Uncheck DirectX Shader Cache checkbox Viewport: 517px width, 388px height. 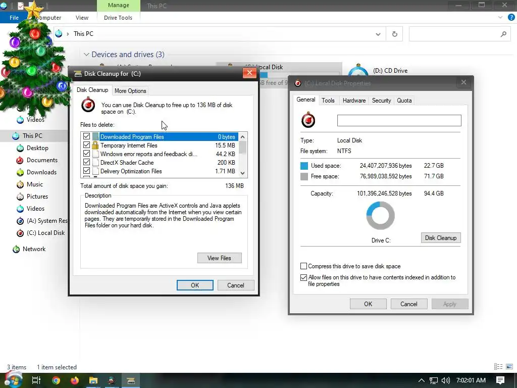point(87,162)
